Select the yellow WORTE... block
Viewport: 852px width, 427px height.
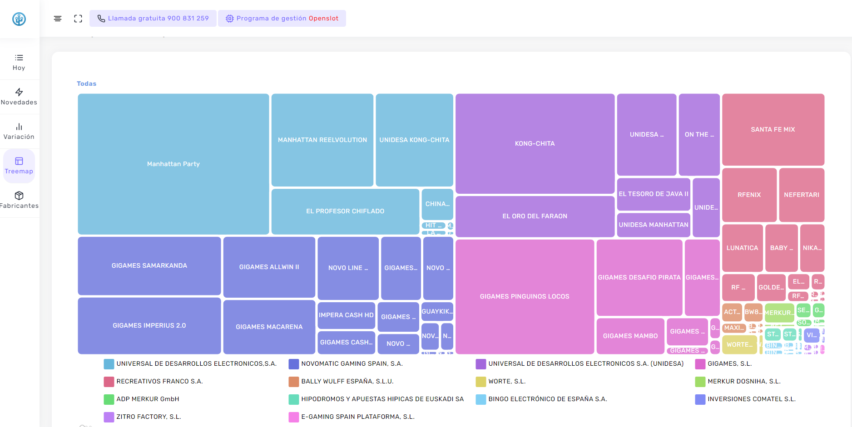739,345
